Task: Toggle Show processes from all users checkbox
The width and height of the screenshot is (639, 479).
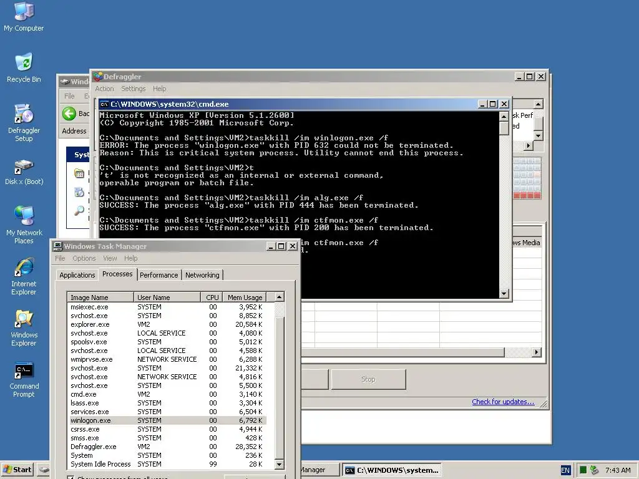Action: 71,477
